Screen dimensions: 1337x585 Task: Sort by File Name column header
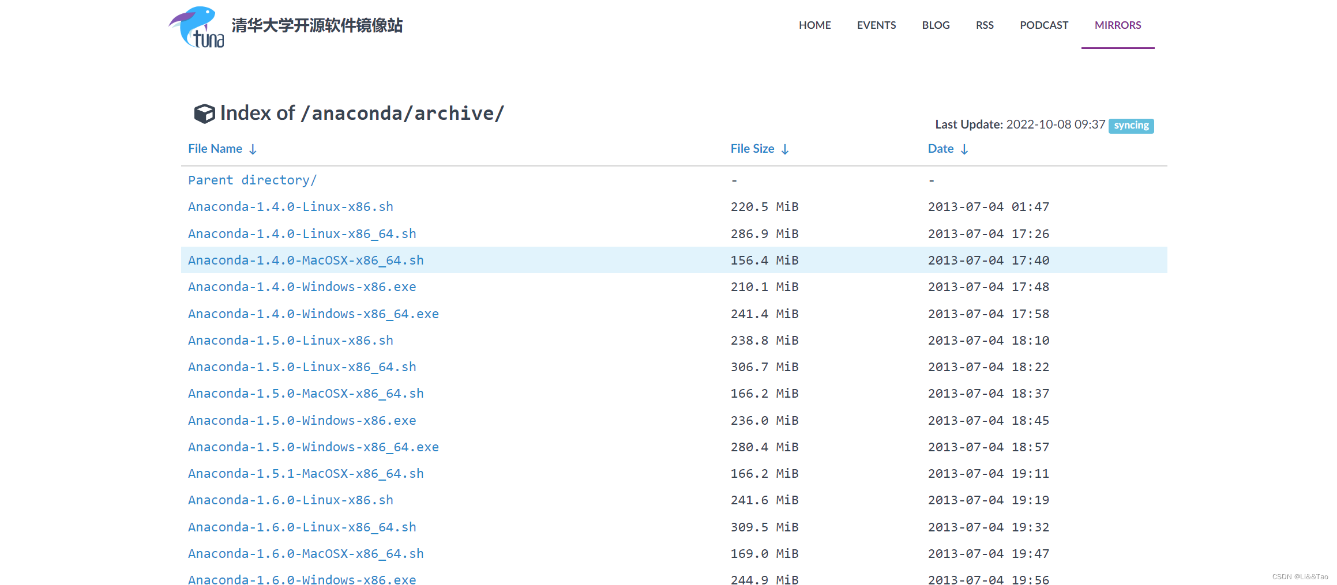[x=222, y=149]
